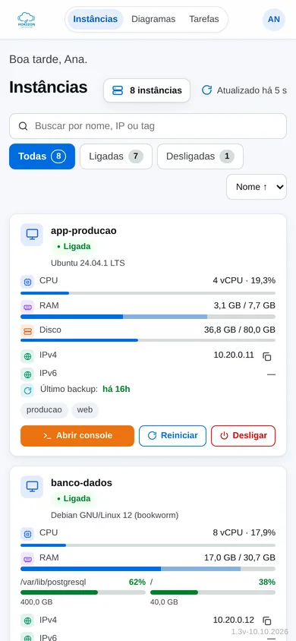Copy the IPv4 address 10.20.0.11

(267, 356)
